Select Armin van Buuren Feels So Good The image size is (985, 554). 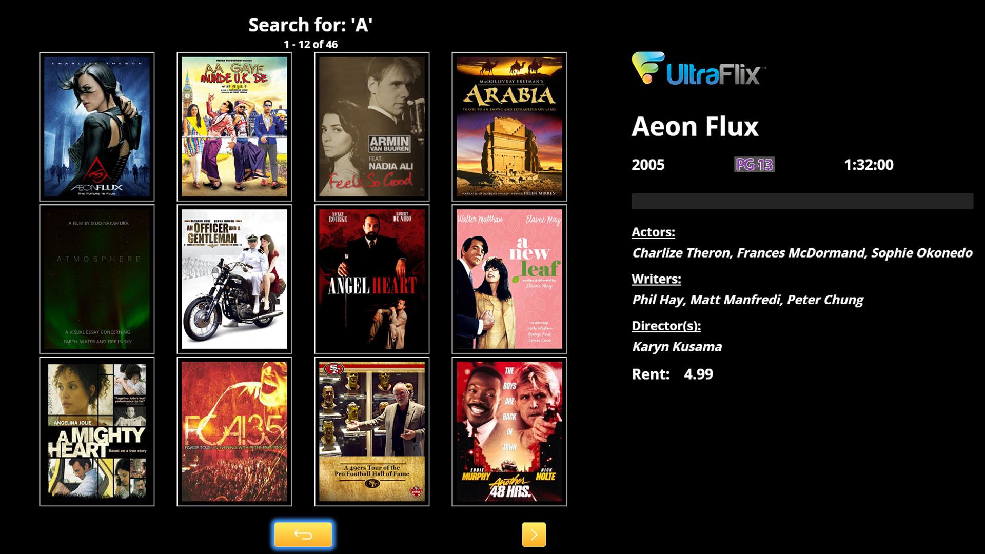[x=372, y=127]
